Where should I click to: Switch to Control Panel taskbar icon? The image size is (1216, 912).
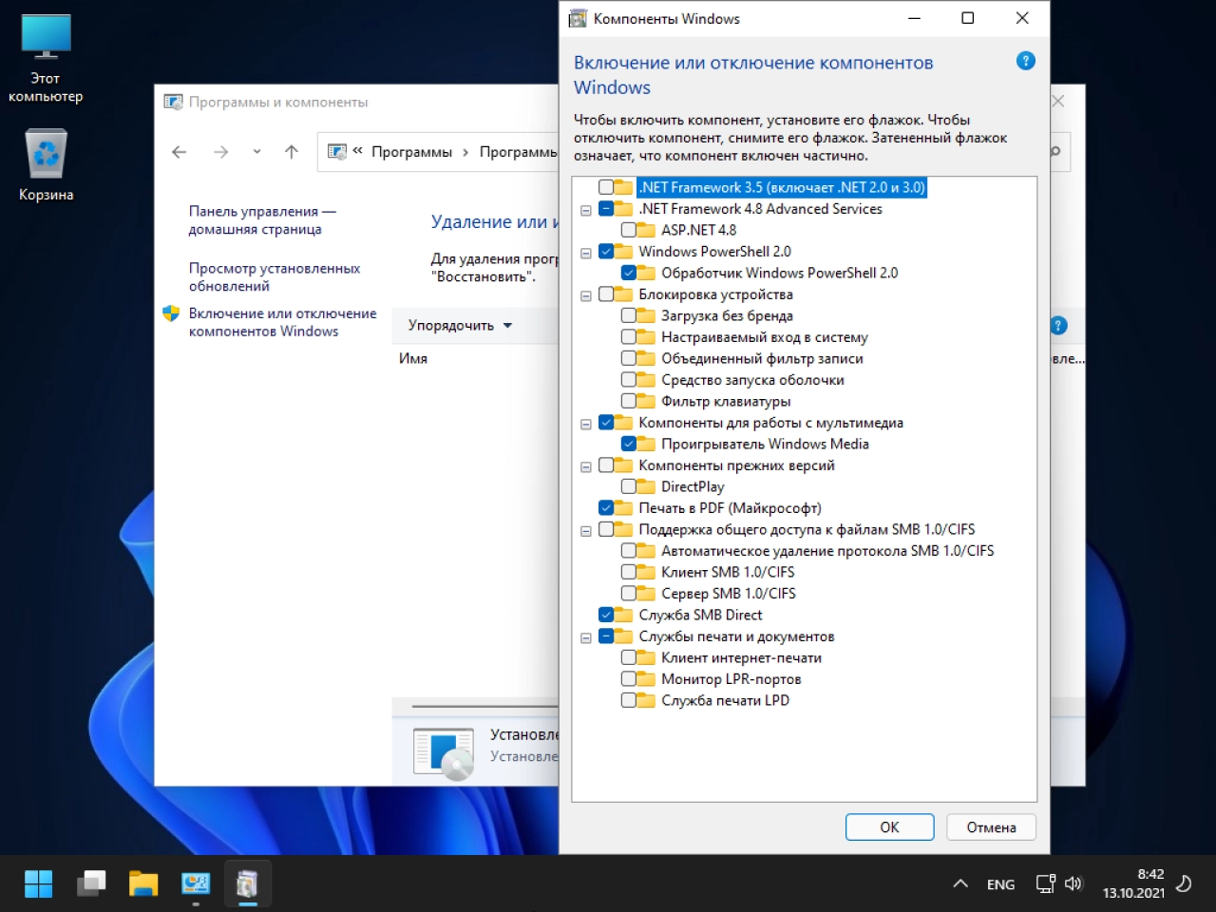[196, 883]
